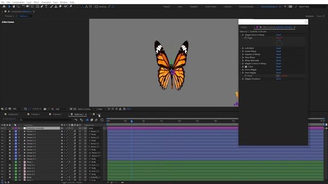Select the Roto Brush tool
This screenshot has width=328, height=184.
(x=66, y=7)
